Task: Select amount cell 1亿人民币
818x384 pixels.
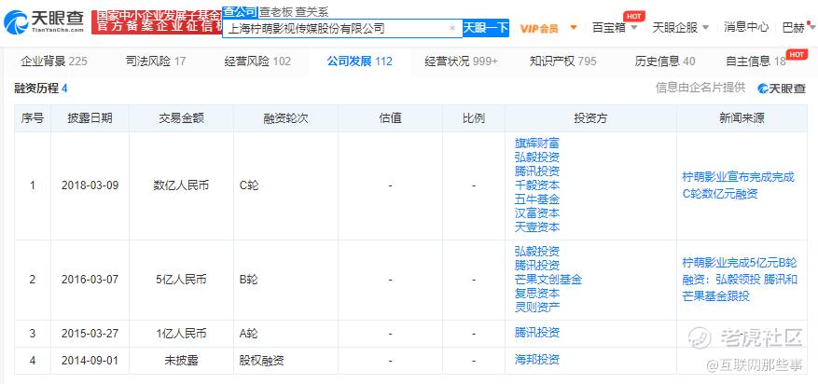Action: [181, 334]
